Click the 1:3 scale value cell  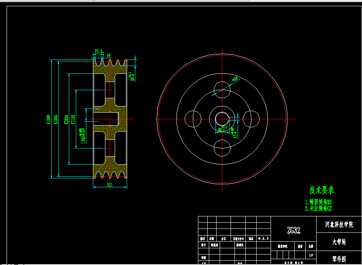[311, 255]
